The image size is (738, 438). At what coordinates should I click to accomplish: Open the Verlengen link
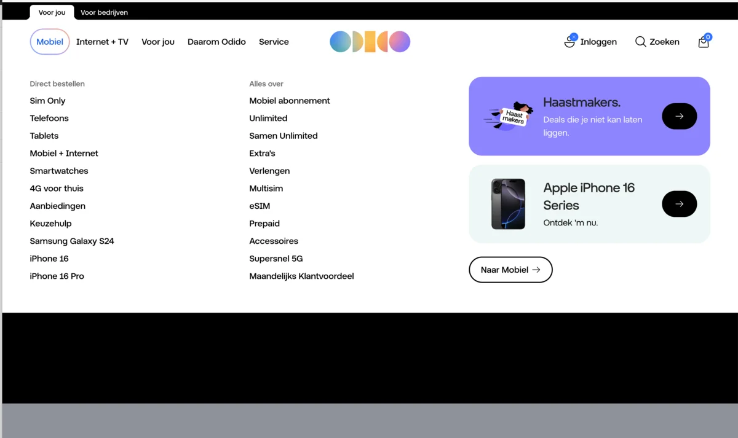(269, 171)
